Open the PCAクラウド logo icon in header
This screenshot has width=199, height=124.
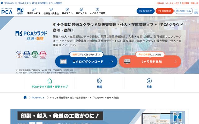coord(20,11)
